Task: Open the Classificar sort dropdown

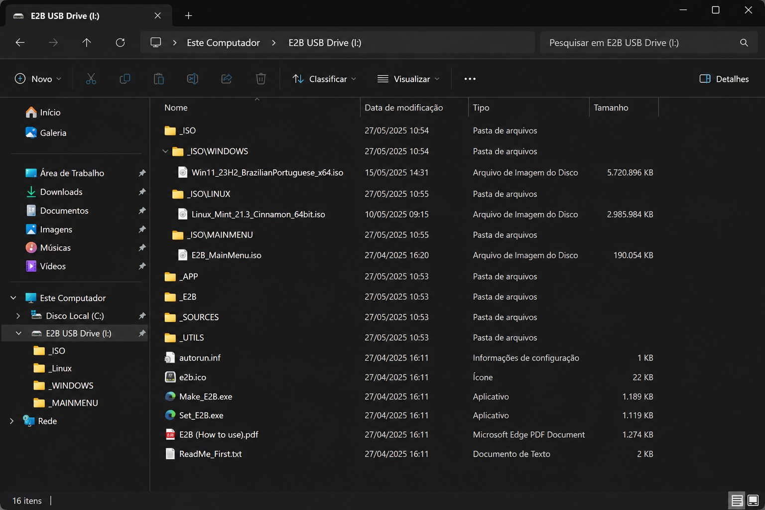Action: click(324, 79)
